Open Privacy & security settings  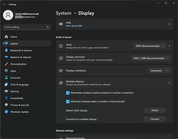tap(27, 105)
